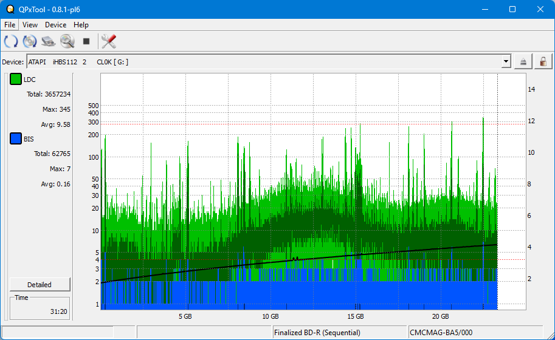Click the drive scanner toolbar icon

pyautogui.click(x=49, y=41)
